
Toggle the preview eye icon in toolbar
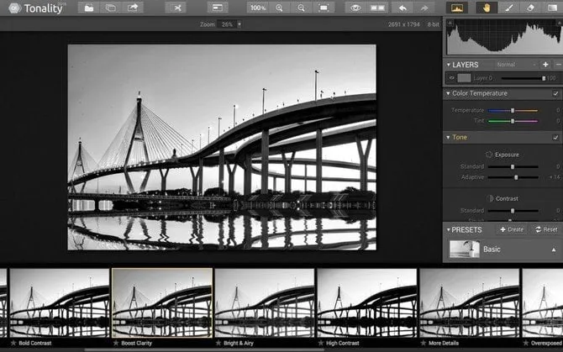[x=356, y=8]
